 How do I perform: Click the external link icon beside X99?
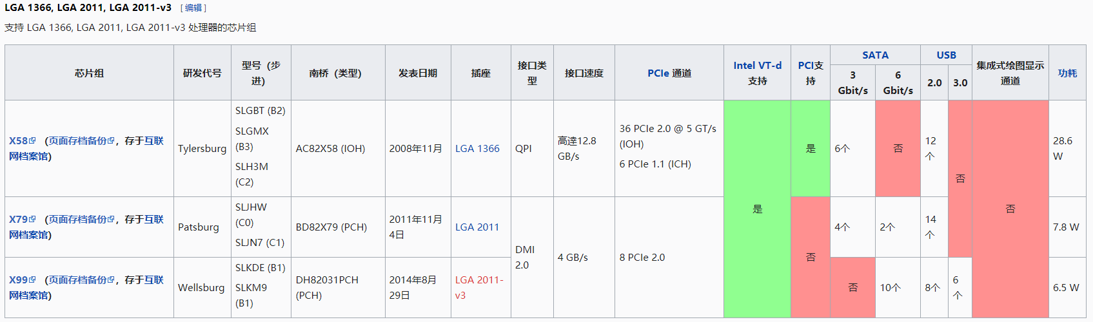pyautogui.click(x=32, y=279)
